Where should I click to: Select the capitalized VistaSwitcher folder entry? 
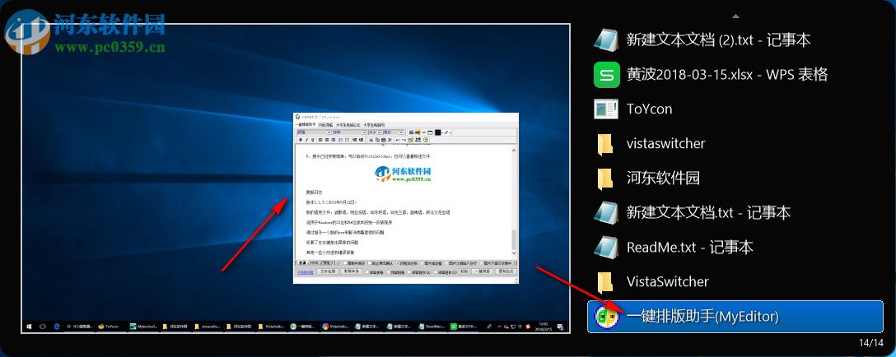(735, 281)
